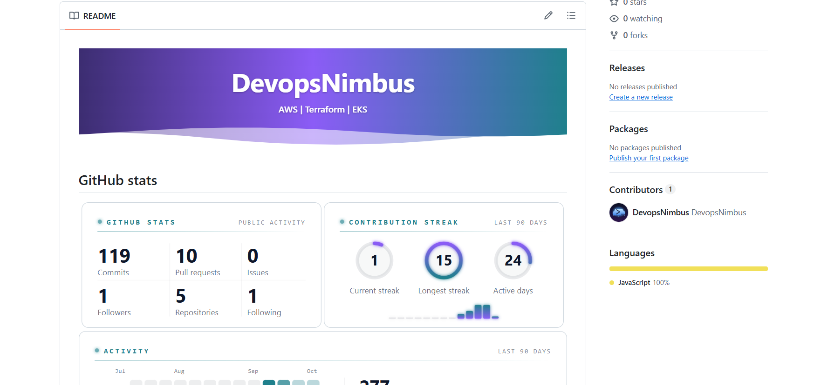Select JavaScript 100% language entry
Image resolution: width=814 pixels, height=385 pixels.
[639, 283]
